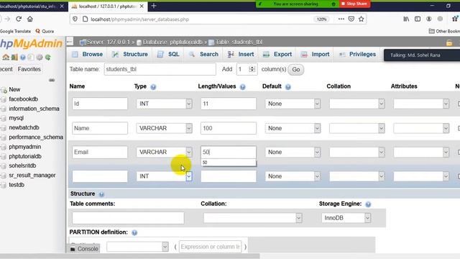
Task: Open the Privileges tab
Action: (x=357, y=55)
